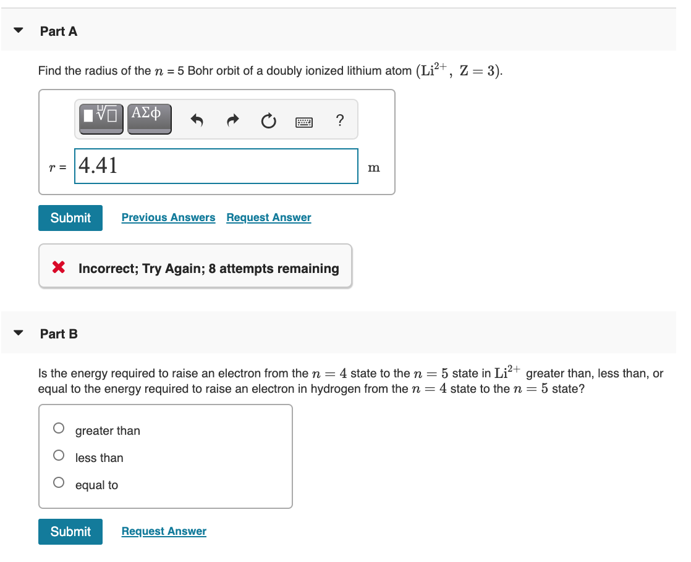Open the Greek symbols ΑΣΦ palette
The image size is (691, 562).
149,117
